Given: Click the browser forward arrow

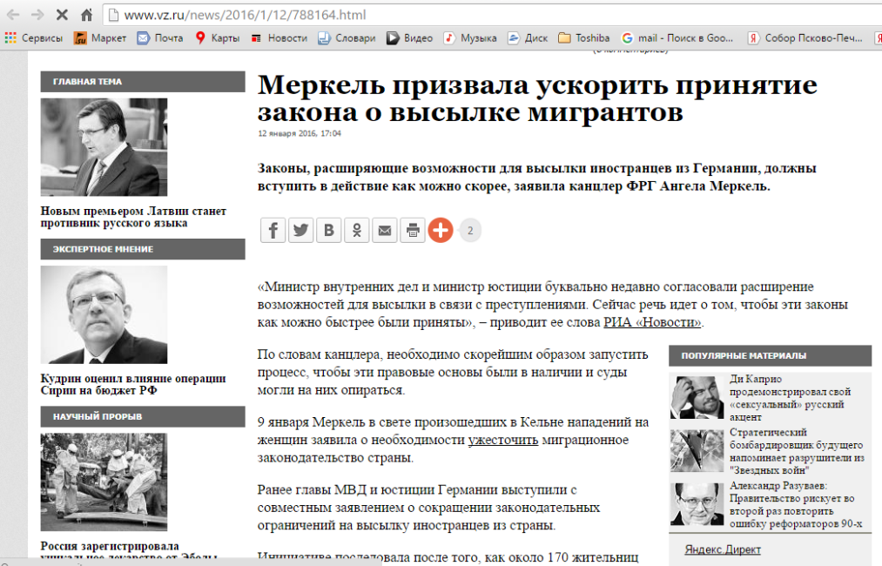Looking at the screenshot, I should tap(37, 15).
